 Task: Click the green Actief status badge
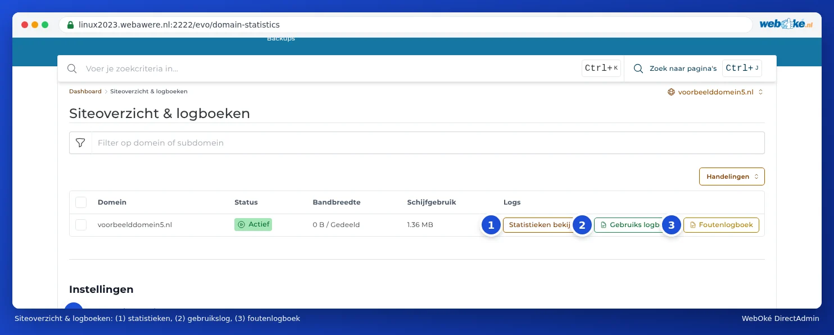pos(253,224)
